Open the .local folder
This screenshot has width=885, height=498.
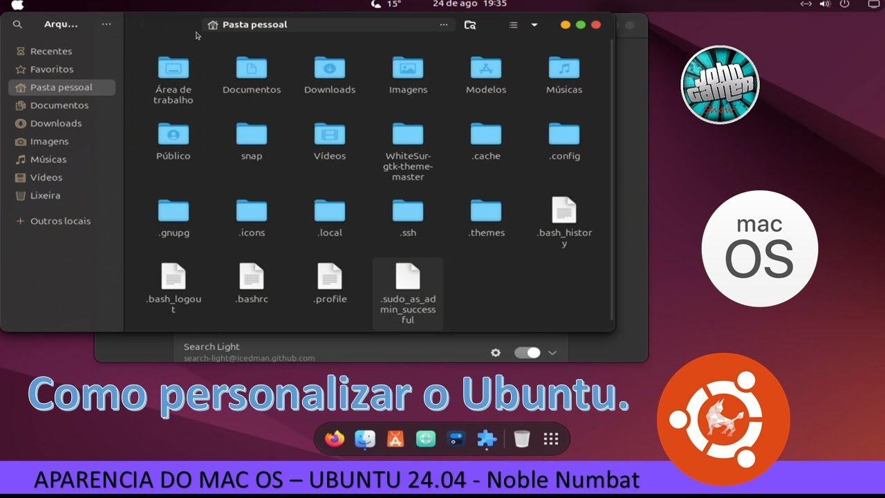click(330, 218)
